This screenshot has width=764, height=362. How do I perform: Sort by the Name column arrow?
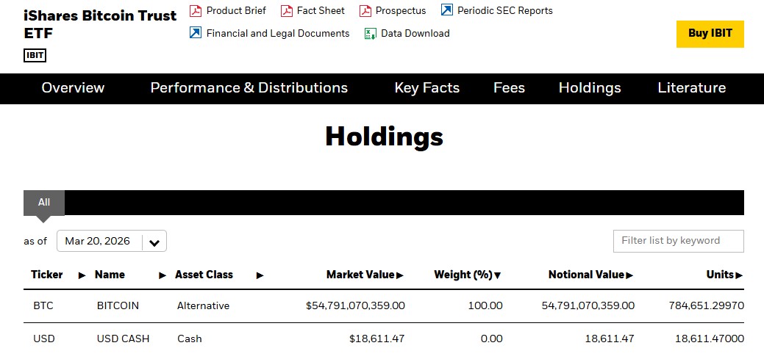pyautogui.click(x=163, y=275)
